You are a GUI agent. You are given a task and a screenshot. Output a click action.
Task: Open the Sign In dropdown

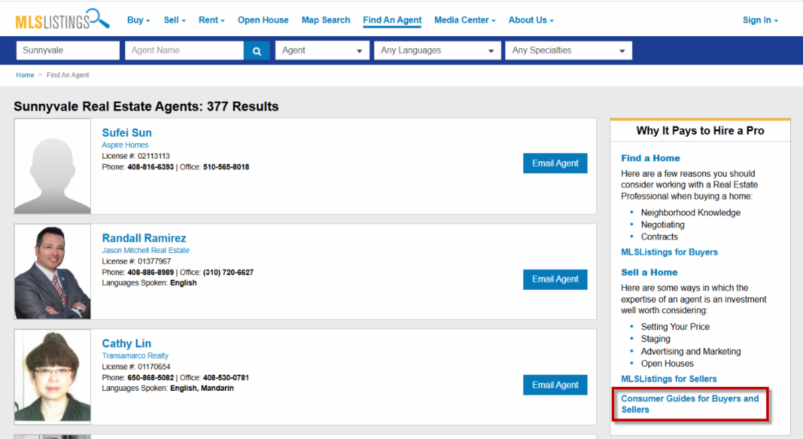pyautogui.click(x=760, y=20)
